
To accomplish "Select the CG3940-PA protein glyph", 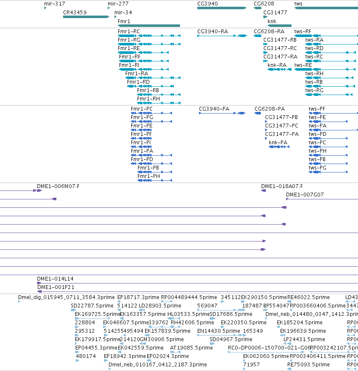I will (x=222, y=113).
